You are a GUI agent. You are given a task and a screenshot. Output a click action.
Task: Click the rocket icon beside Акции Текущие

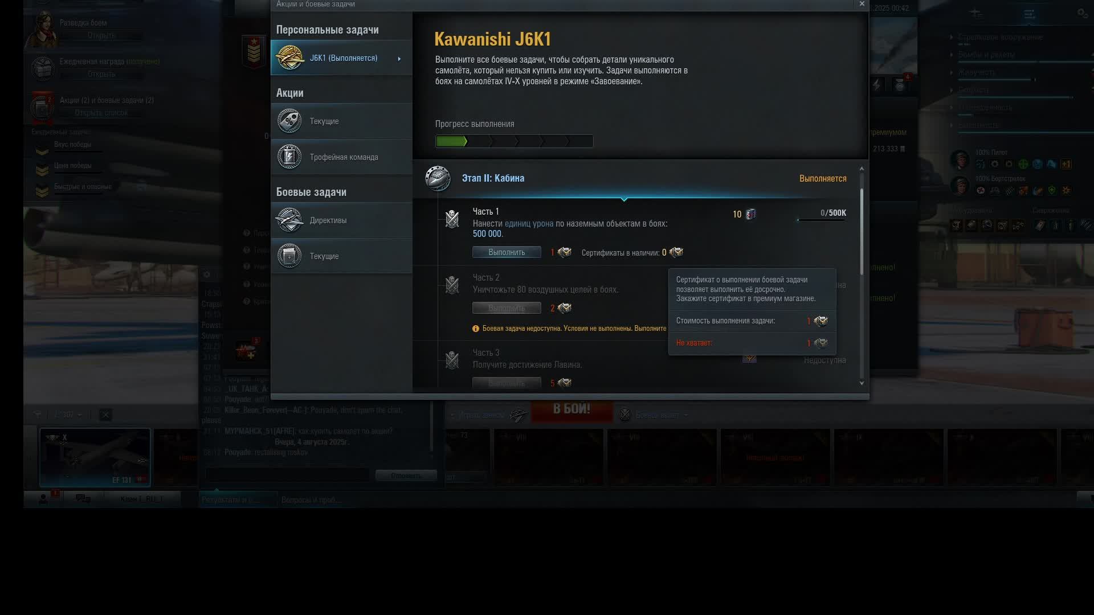289,121
